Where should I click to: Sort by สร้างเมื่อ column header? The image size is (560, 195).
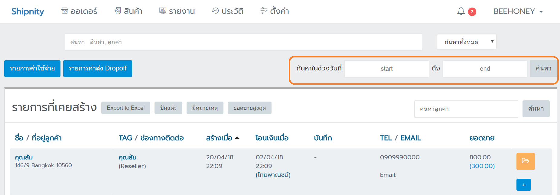point(219,138)
